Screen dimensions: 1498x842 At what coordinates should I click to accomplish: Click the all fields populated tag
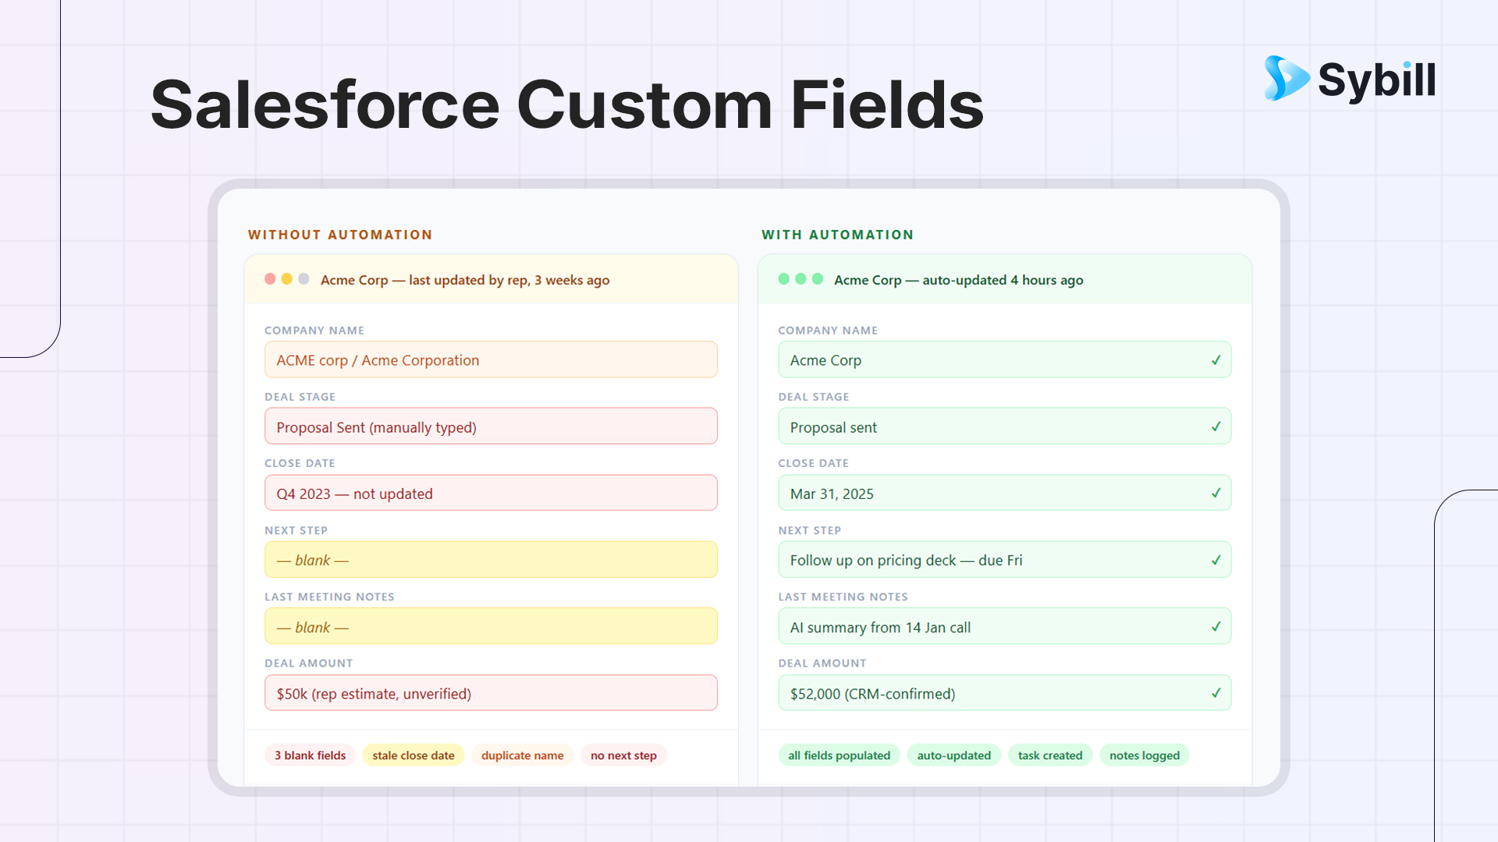coord(839,755)
